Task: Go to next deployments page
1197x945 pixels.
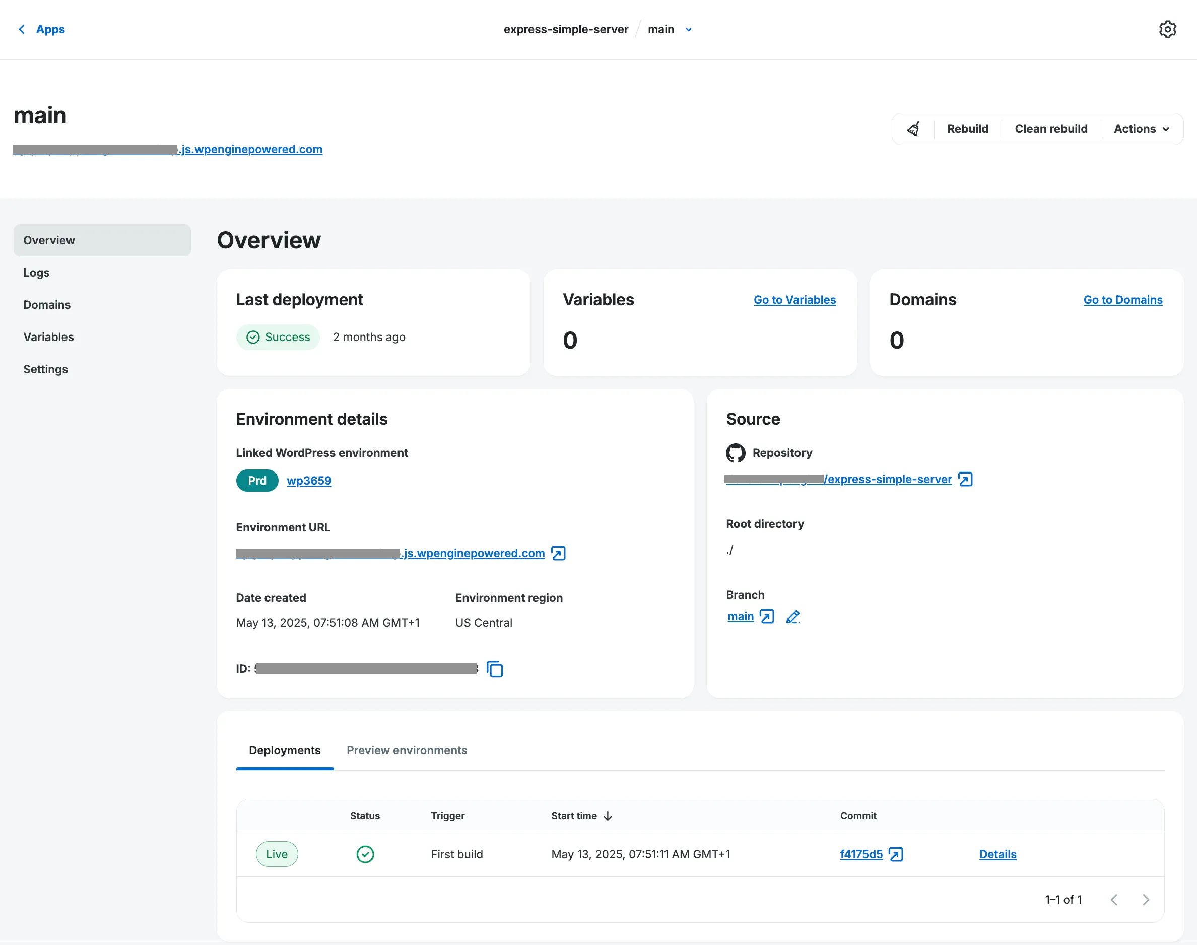Action: point(1146,900)
